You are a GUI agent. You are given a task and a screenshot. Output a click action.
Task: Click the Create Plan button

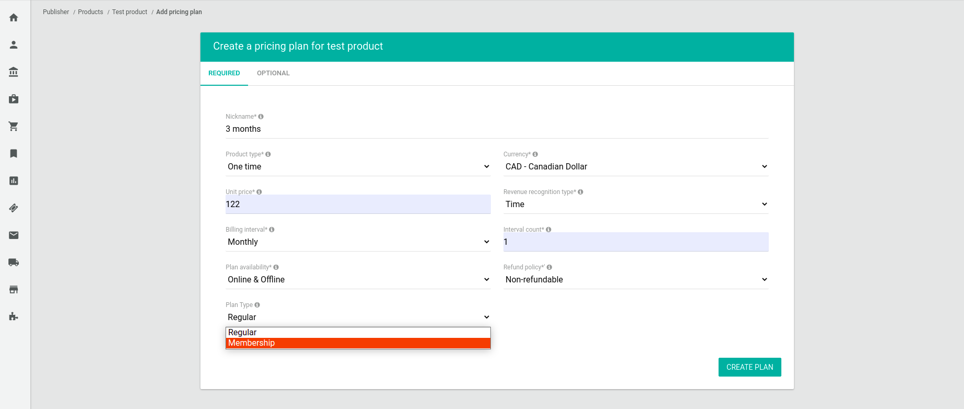tap(749, 367)
